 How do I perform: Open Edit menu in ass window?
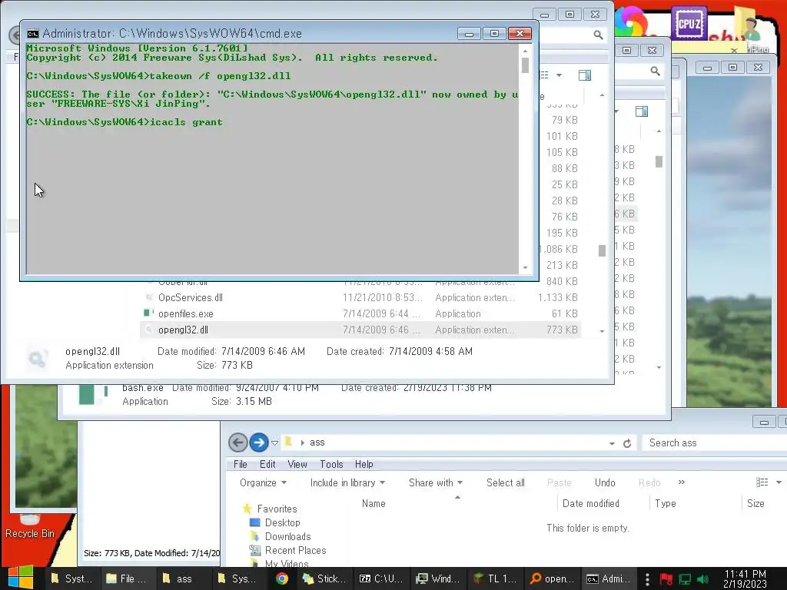pyautogui.click(x=267, y=464)
